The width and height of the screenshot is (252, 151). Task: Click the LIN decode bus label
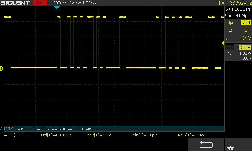(7, 129)
